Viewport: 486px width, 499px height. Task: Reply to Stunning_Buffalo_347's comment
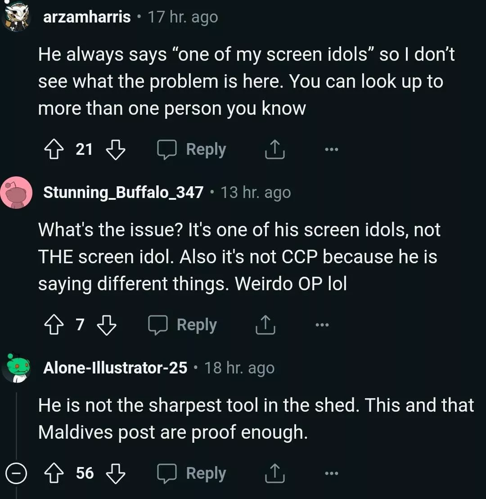(183, 325)
